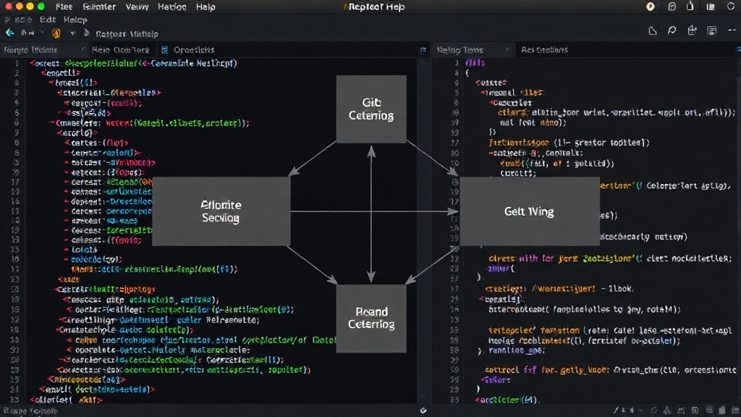Viewport: 741px width, 417px height.
Task: Open the Help menu in the top menu bar
Action: coord(206,7)
